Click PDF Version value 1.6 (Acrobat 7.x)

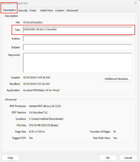coord(38,113)
